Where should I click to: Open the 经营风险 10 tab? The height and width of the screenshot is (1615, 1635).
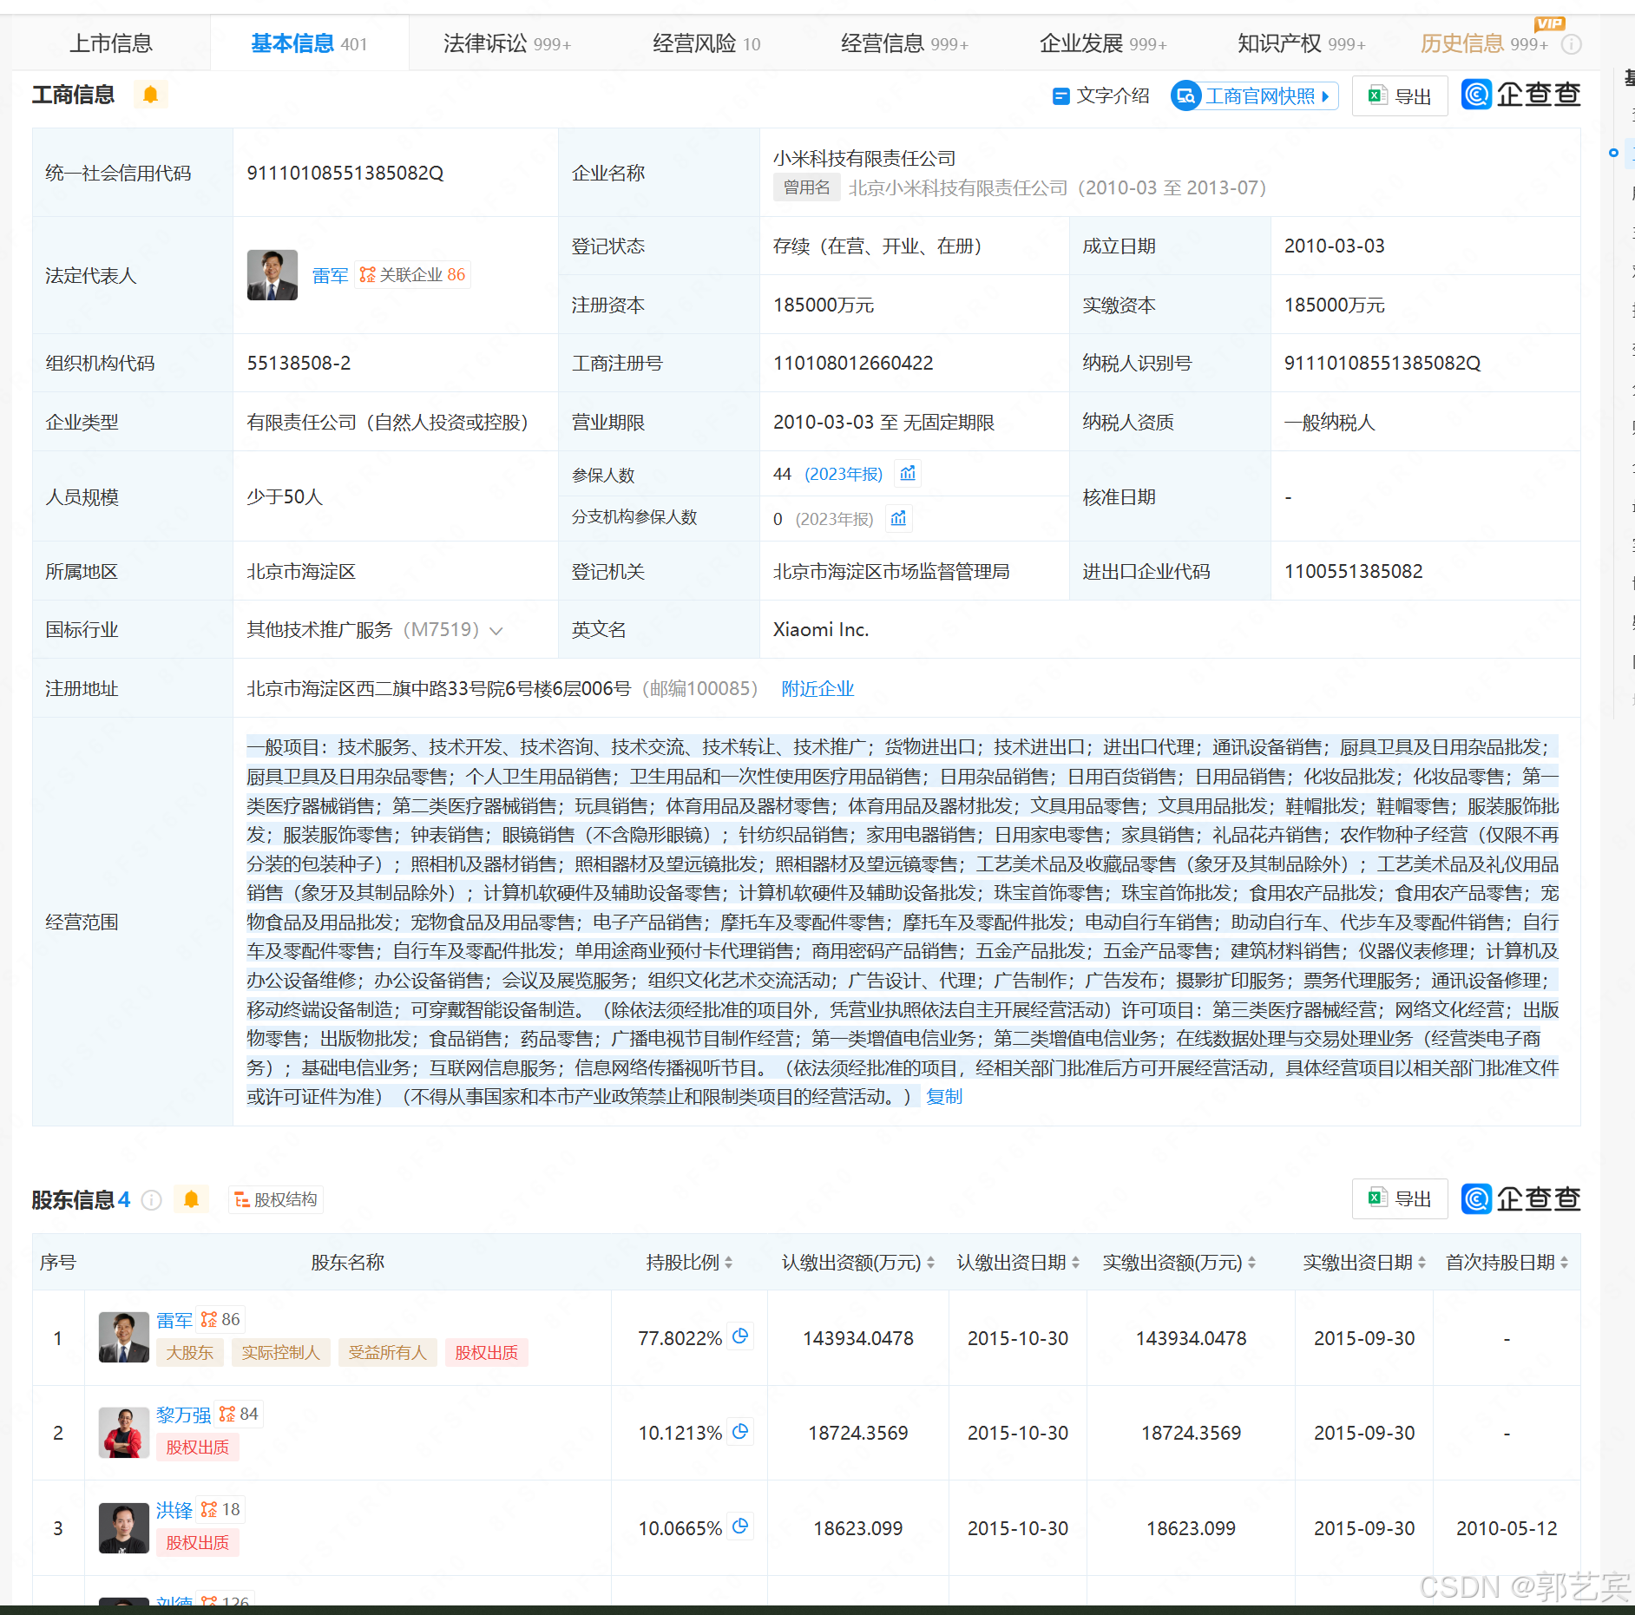(x=706, y=43)
